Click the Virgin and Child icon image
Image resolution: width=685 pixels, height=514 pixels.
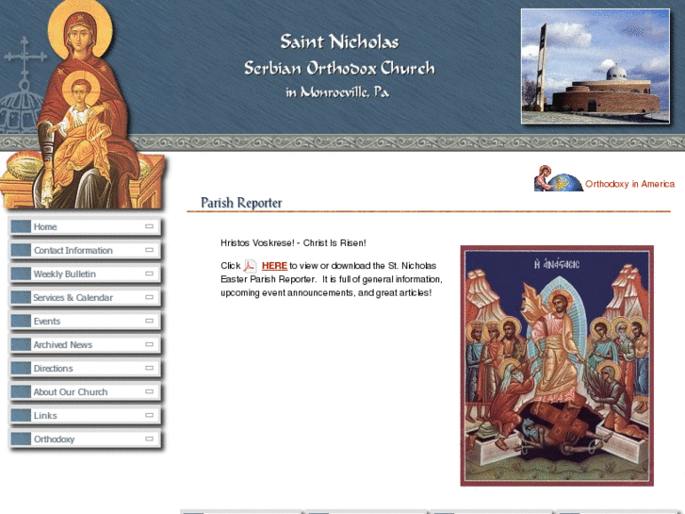click(x=83, y=105)
